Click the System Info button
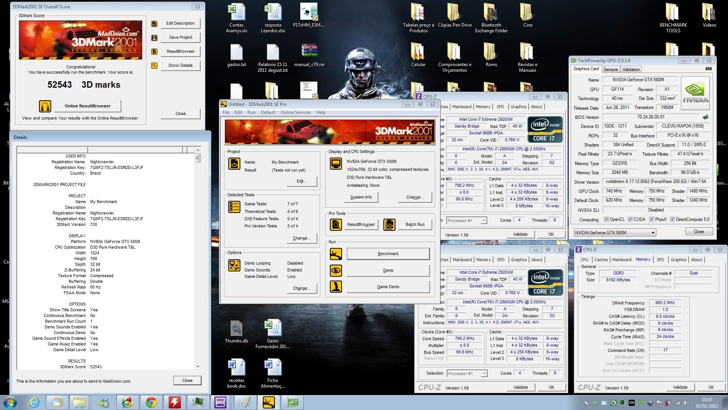Screen dimensions: 728x410 coord(361,197)
